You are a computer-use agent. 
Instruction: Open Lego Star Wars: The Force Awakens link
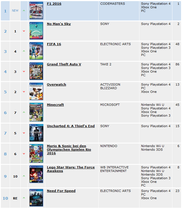point(71,169)
